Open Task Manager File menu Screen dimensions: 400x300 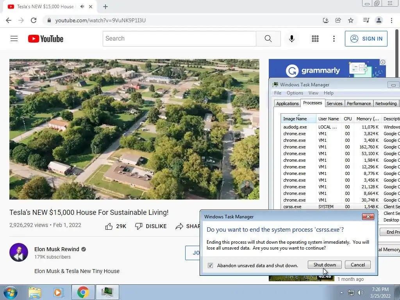coord(278,93)
